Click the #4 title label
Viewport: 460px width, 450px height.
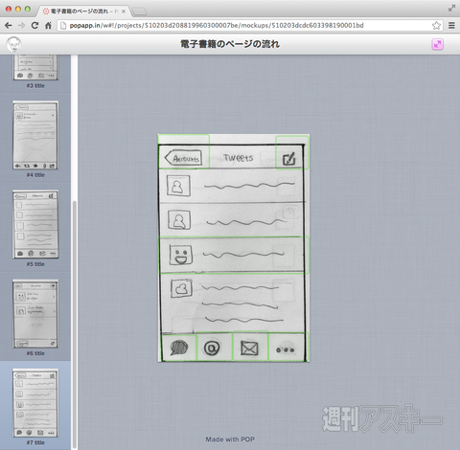(x=35, y=175)
